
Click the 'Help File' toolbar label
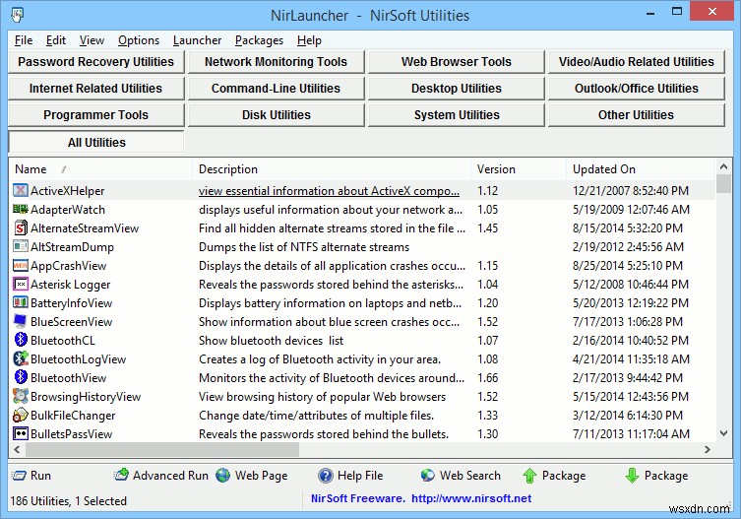coord(360,476)
